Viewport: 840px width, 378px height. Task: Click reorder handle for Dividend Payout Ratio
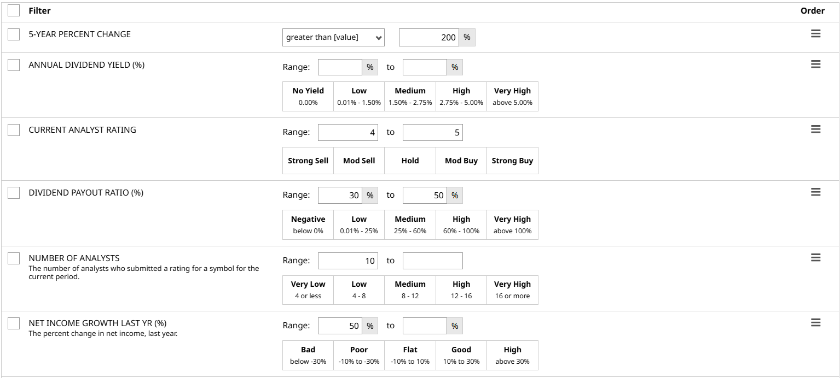(815, 192)
